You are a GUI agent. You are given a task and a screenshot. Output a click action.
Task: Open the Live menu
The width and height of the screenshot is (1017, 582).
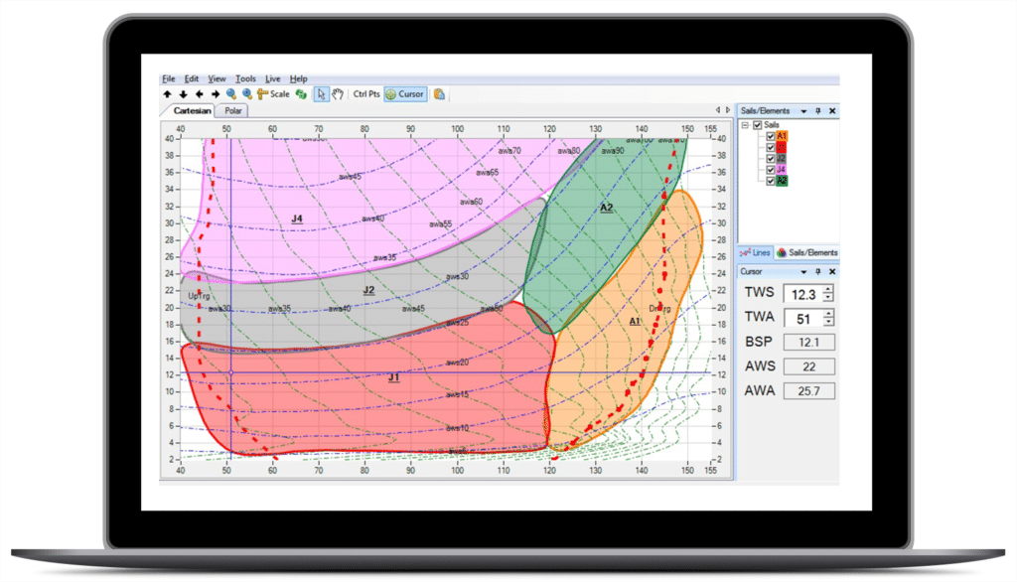click(x=272, y=78)
